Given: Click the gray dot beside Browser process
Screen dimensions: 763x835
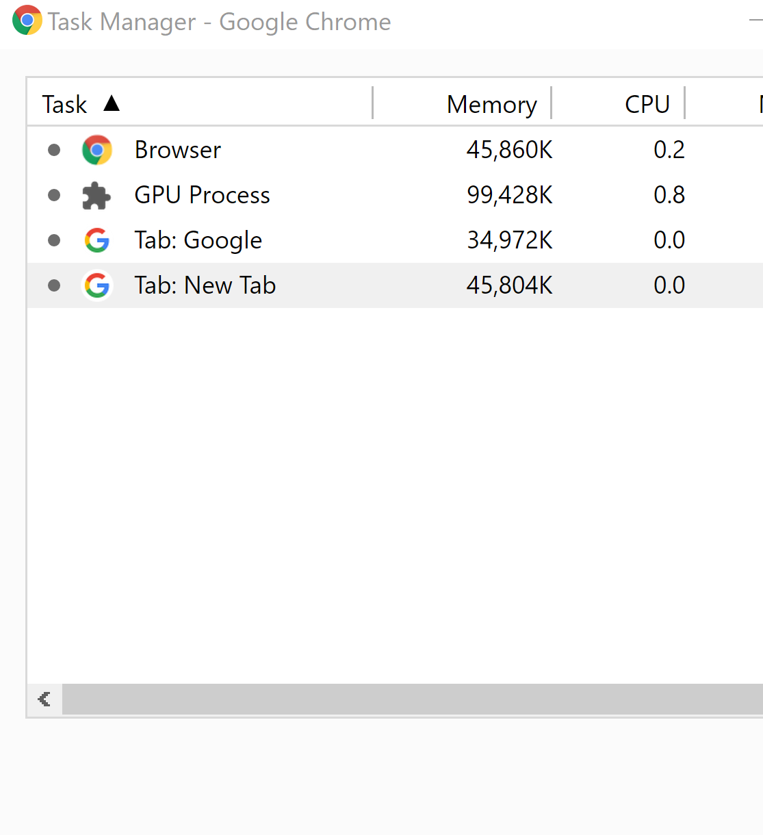Looking at the screenshot, I should [x=53, y=150].
